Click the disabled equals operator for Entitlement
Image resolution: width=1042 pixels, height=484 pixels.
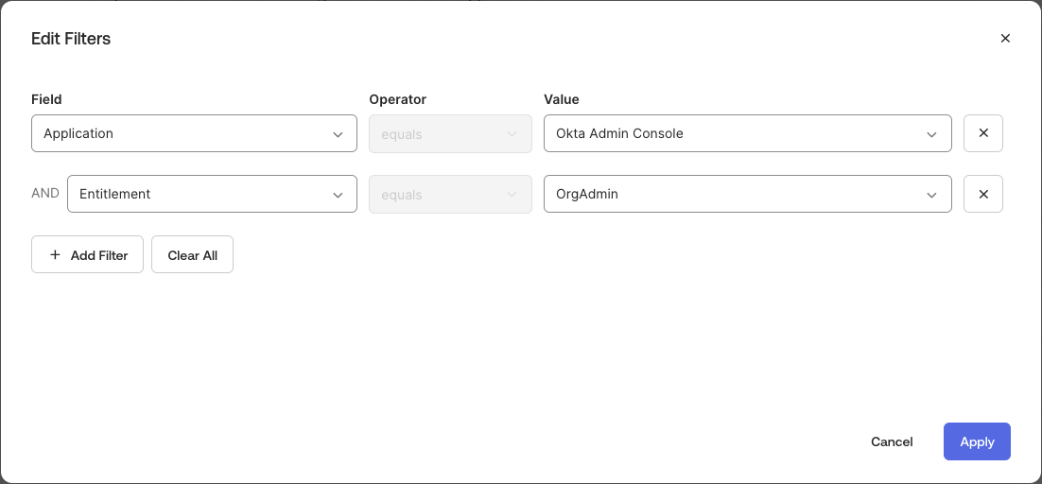[451, 195]
